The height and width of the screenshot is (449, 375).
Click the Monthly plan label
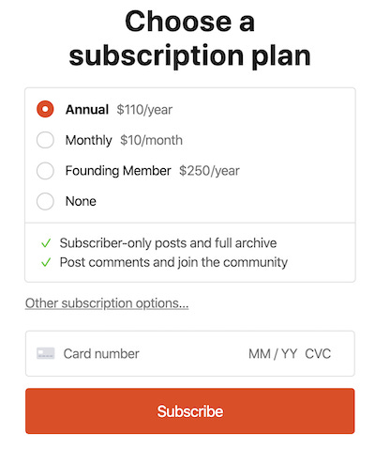[x=89, y=140]
